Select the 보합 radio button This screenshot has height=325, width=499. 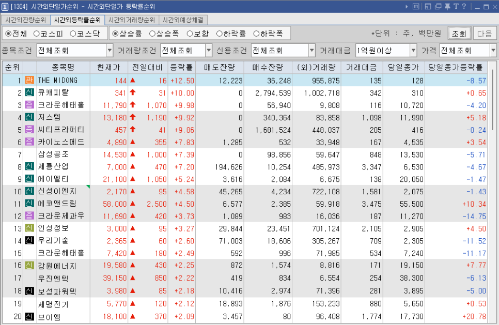pyautogui.click(x=190, y=34)
